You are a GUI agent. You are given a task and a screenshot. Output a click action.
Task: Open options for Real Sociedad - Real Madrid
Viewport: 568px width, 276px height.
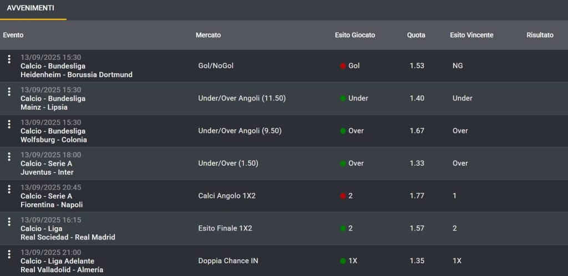9,222
